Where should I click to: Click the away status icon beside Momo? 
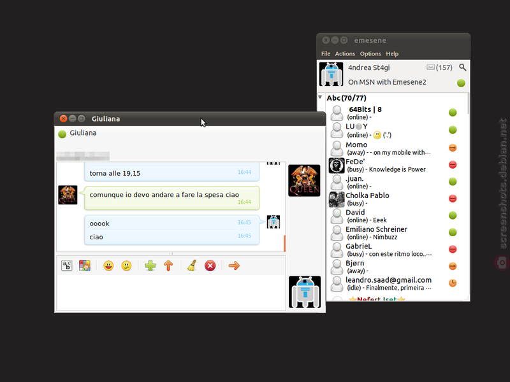(x=453, y=148)
